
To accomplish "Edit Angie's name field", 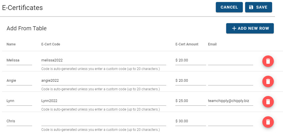I will click(x=19, y=81).
